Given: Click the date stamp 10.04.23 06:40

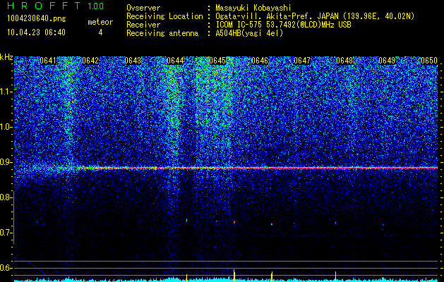Looking at the screenshot, I should point(36,32).
